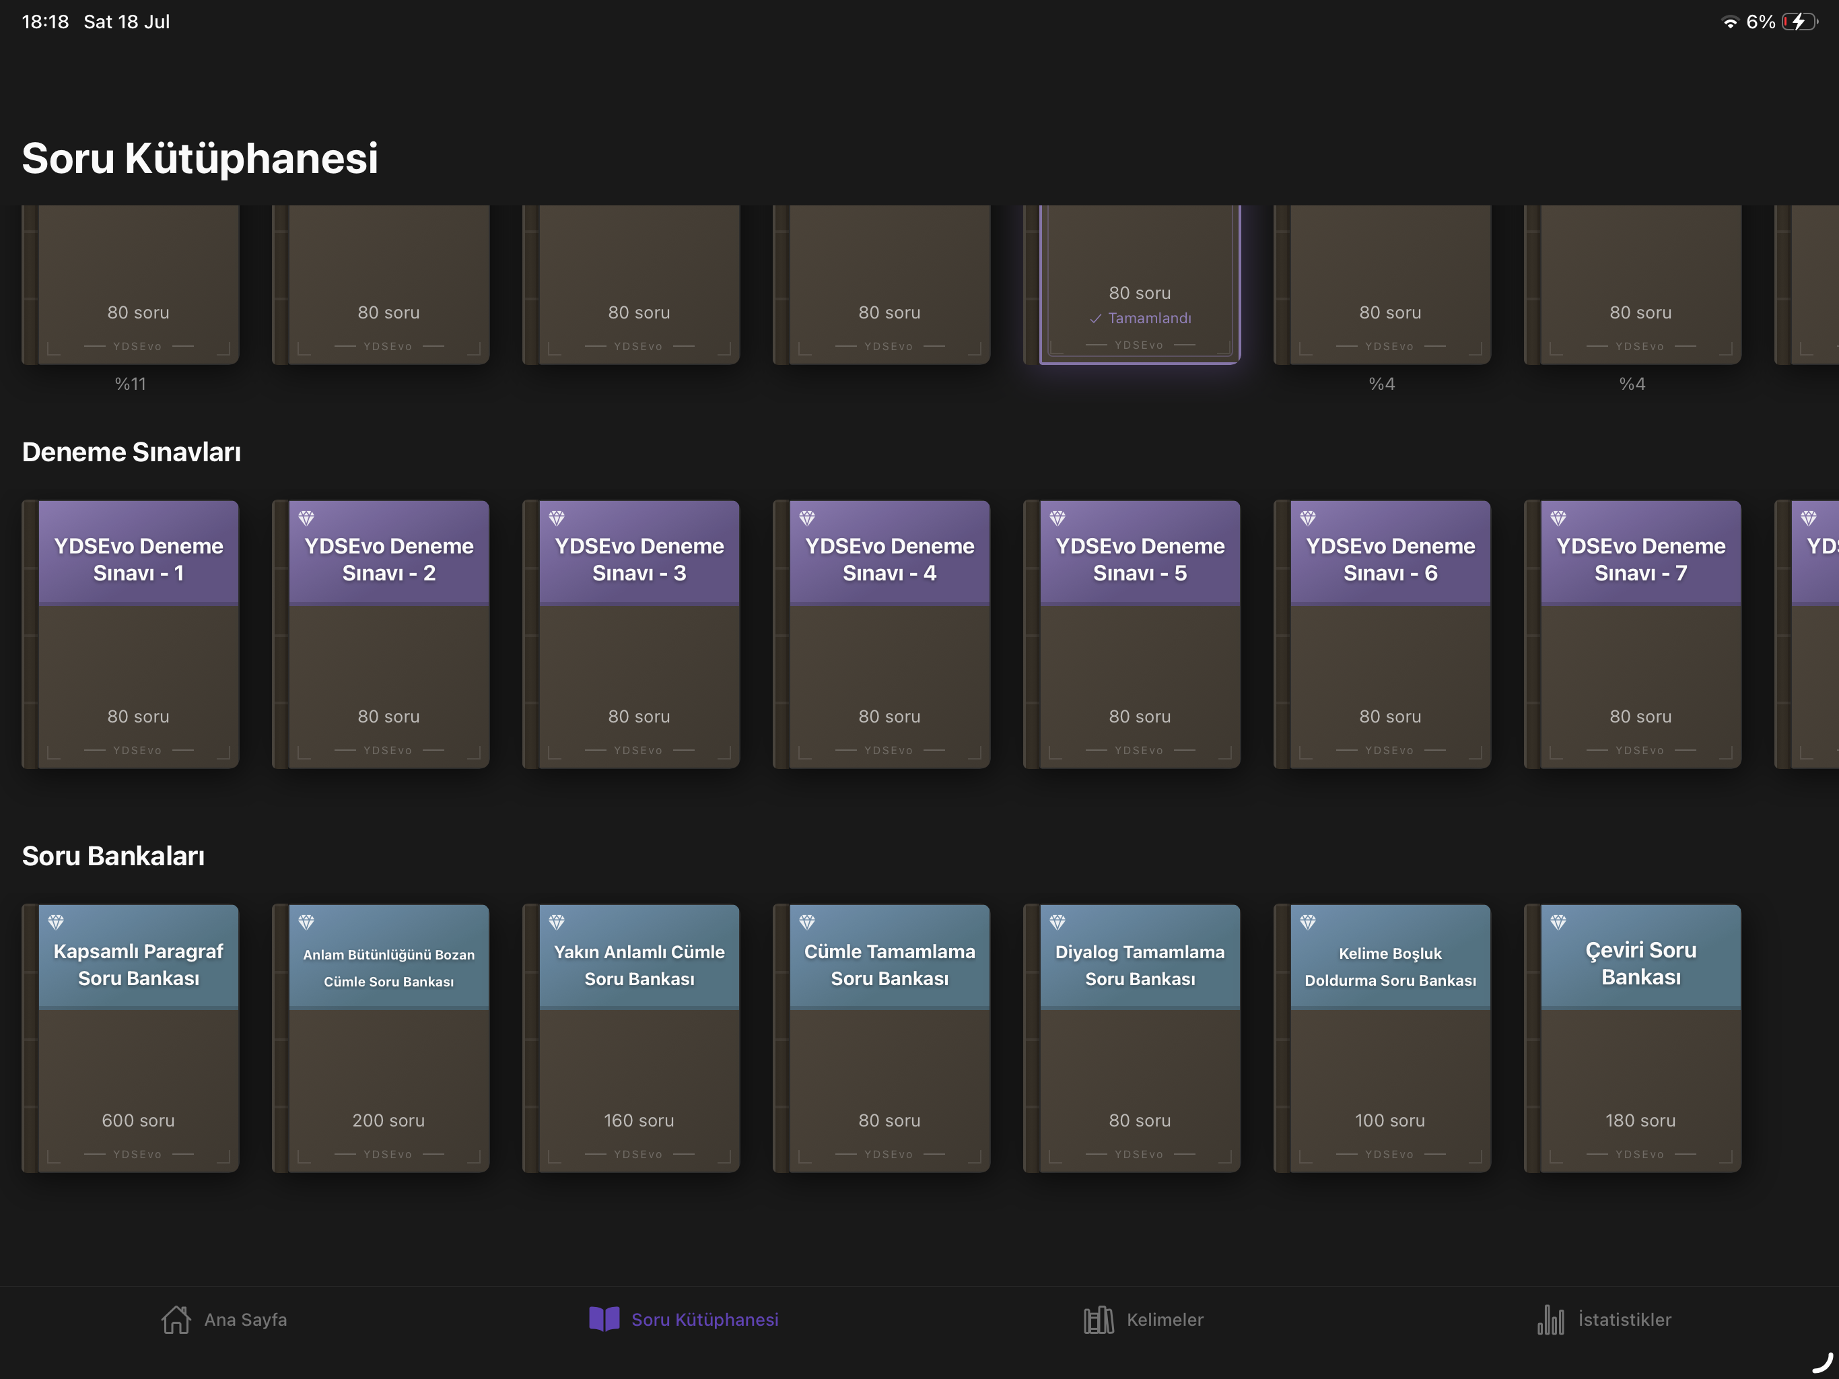Image resolution: width=1839 pixels, height=1379 pixels.
Task: Select the Soru Kütüphanesi tab
Action: tap(683, 1319)
